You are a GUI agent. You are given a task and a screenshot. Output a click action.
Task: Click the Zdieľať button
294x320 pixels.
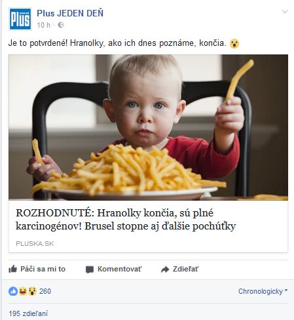[179, 269]
